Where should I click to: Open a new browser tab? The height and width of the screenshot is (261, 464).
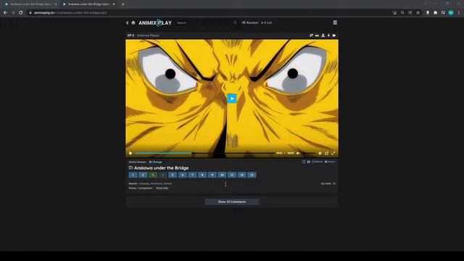coord(123,4)
